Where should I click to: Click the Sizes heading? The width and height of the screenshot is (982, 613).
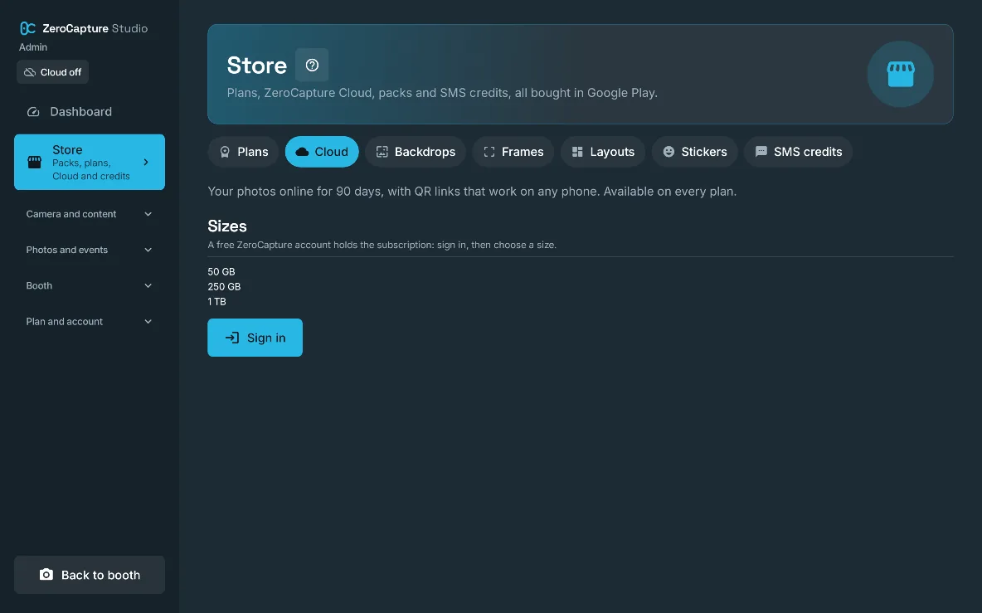coord(227,226)
